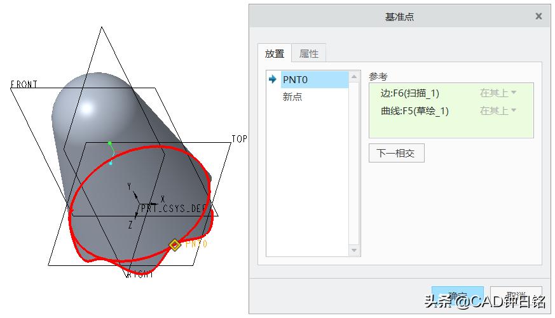Click the 确定 button
The image size is (555, 318).
[457, 296]
